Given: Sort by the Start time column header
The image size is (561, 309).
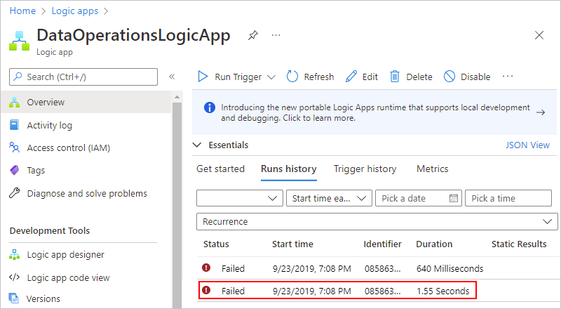Looking at the screenshot, I should (292, 244).
